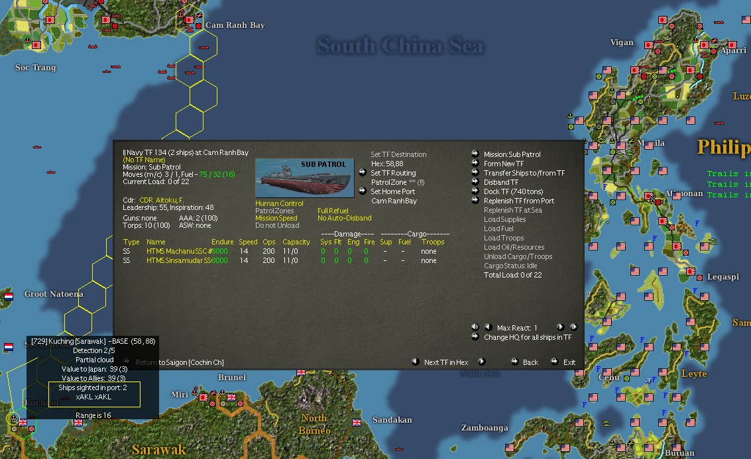Click arrow beside Dock TF (740 tons)
Image resolution: width=751 pixels, height=459 pixels.
coord(475,191)
